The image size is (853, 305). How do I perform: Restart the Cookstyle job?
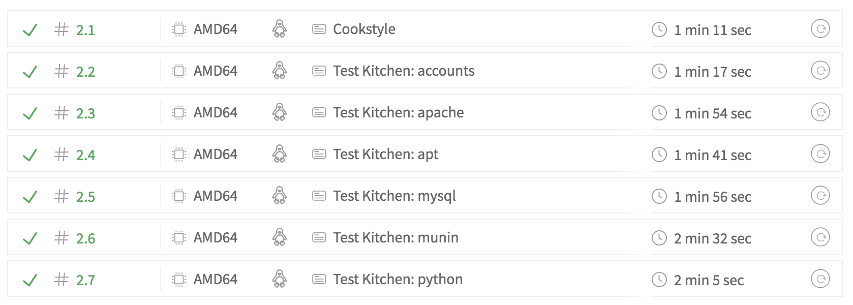[820, 29]
